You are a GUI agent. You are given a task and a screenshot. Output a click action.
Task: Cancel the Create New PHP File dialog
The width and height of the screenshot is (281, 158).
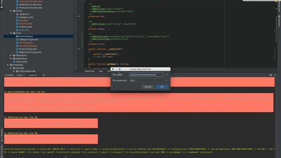(148, 87)
